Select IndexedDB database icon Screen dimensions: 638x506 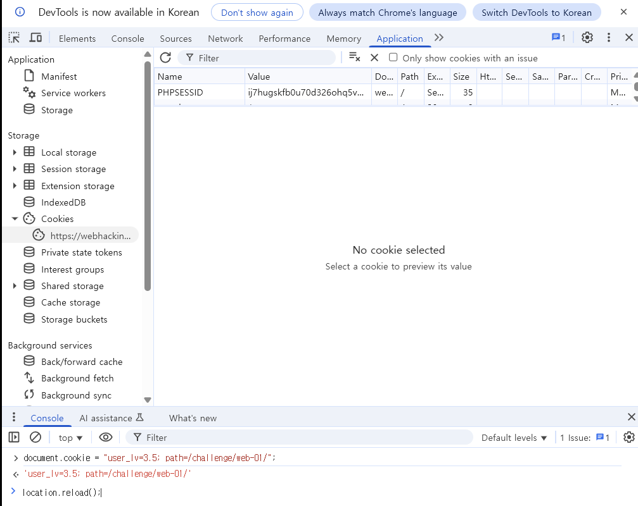pyautogui.click(x=29, y=202)
